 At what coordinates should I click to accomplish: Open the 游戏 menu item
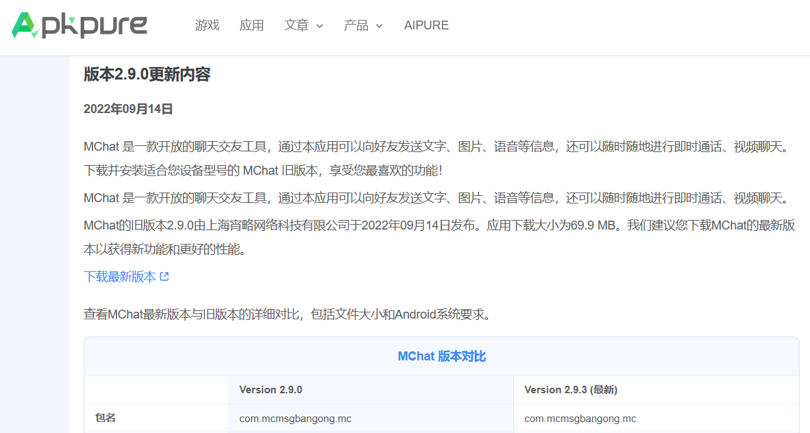(x=207, y=25)
